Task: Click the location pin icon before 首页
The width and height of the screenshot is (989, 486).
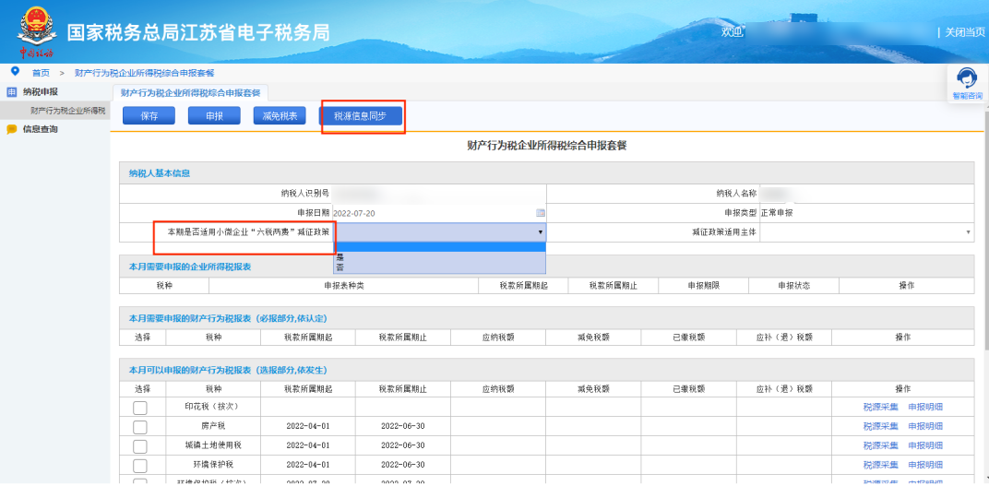Action: click(15, 71)
